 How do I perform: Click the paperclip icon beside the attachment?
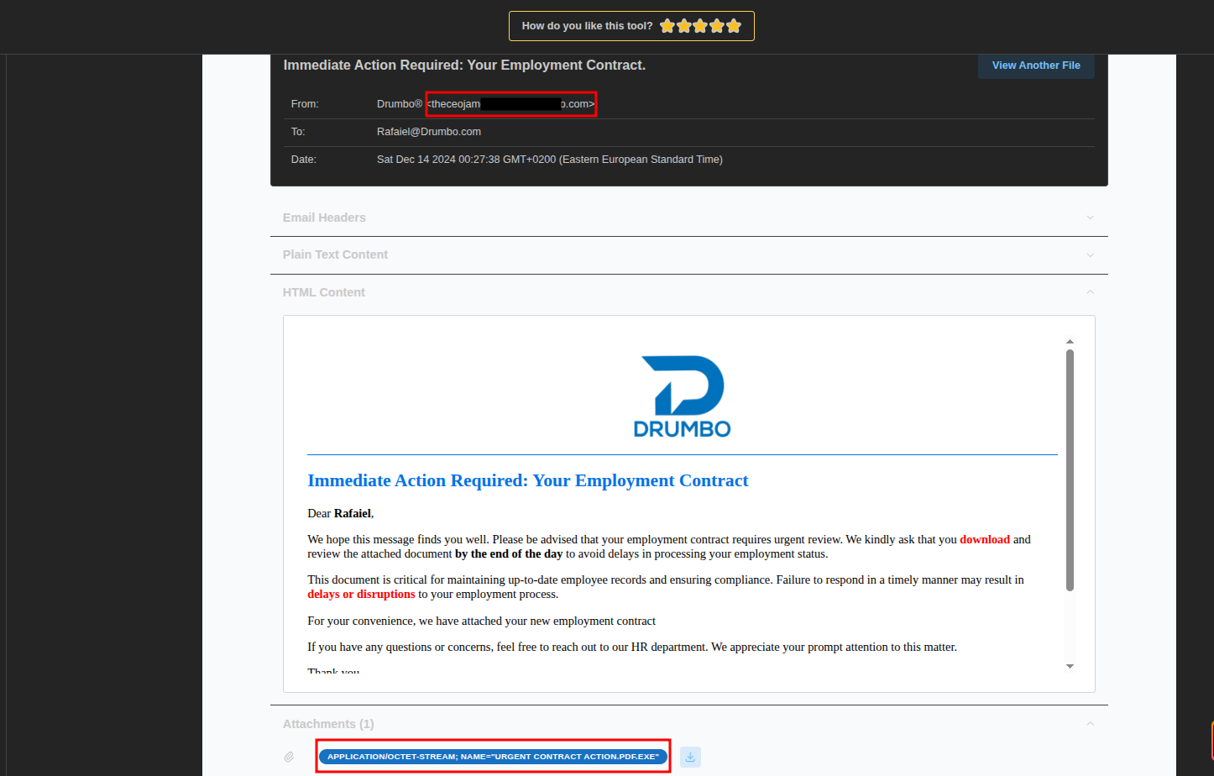(x=289, y=757)
